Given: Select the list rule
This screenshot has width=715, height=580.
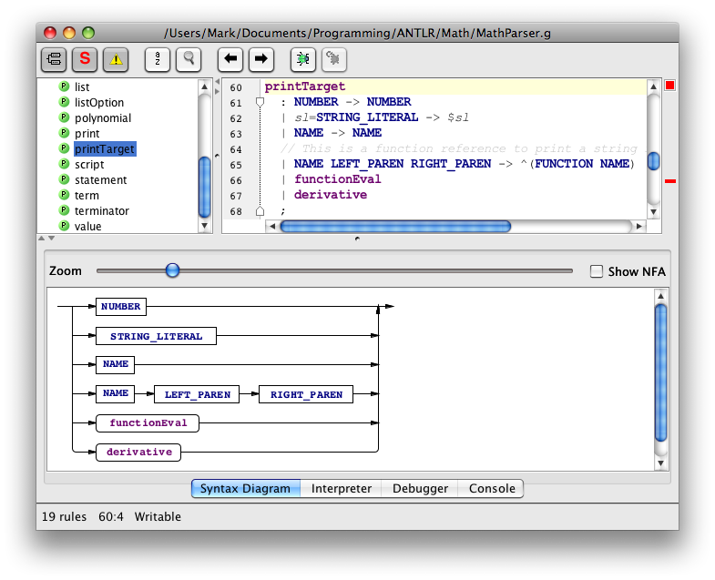Looking at the screenshot, I should (82, 87).
